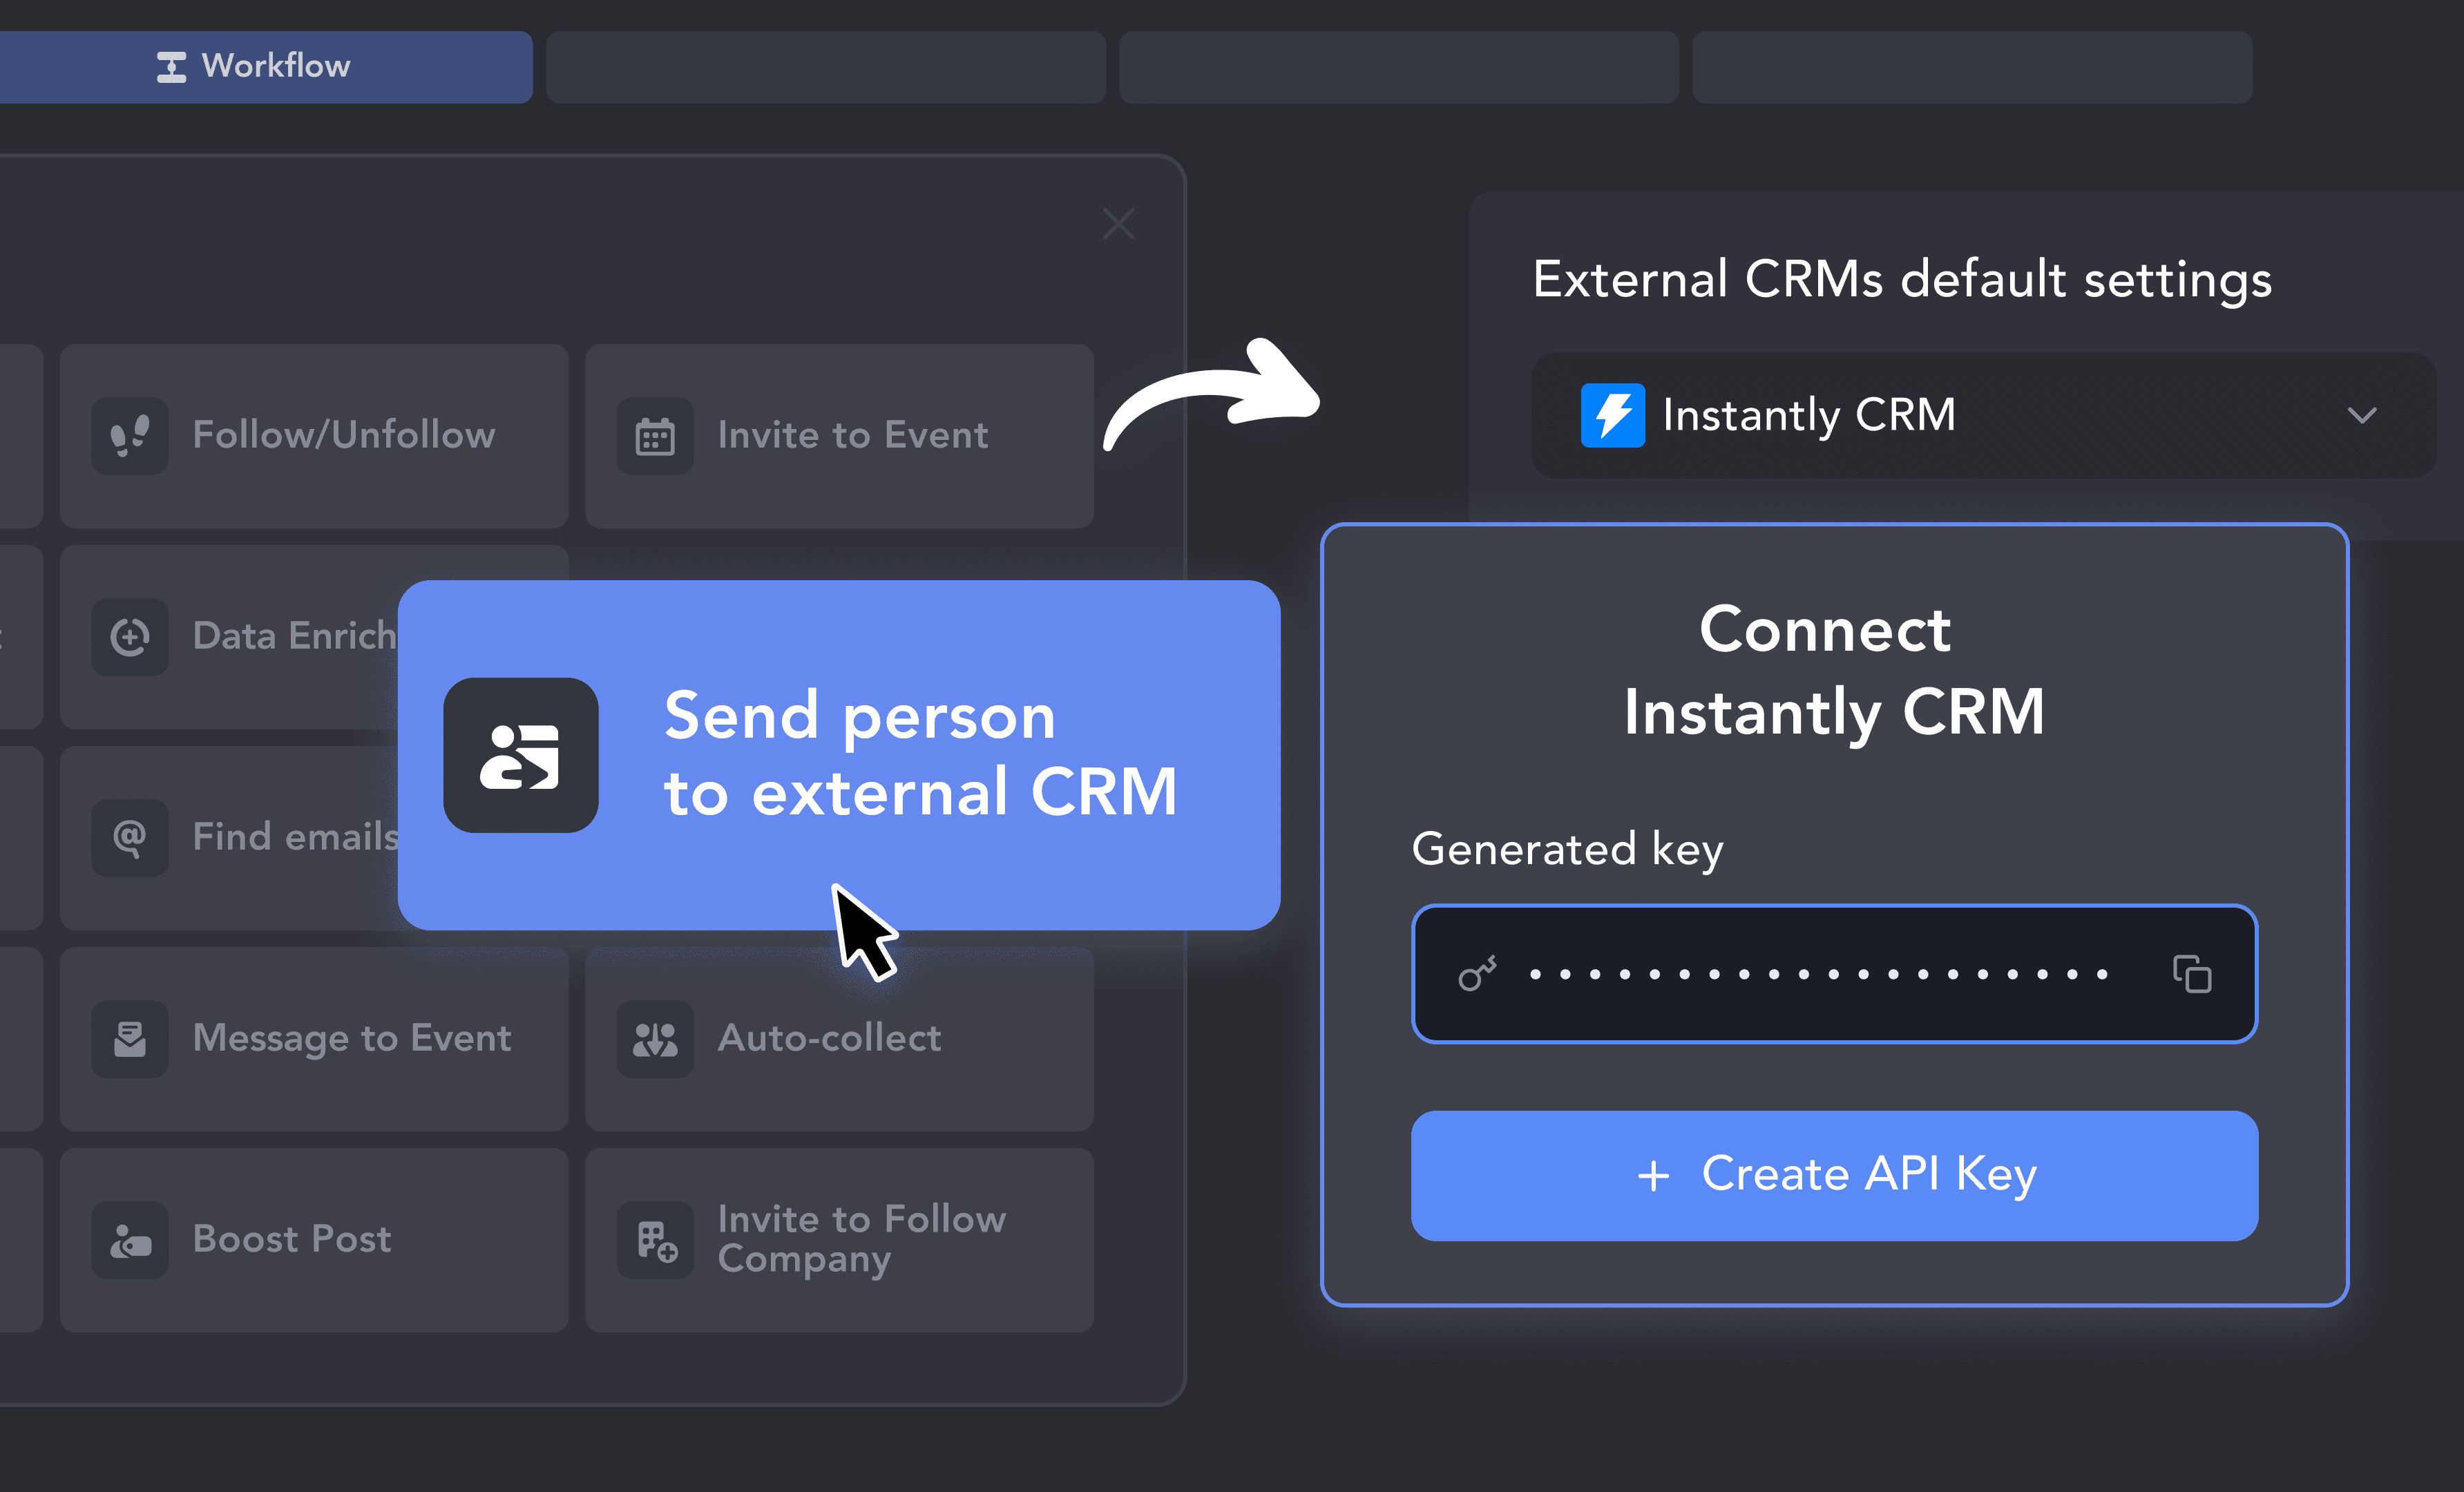Select the last blank tab in top bar
The width and height of the screenshot is (2464, 1492).
point(1972,67)
